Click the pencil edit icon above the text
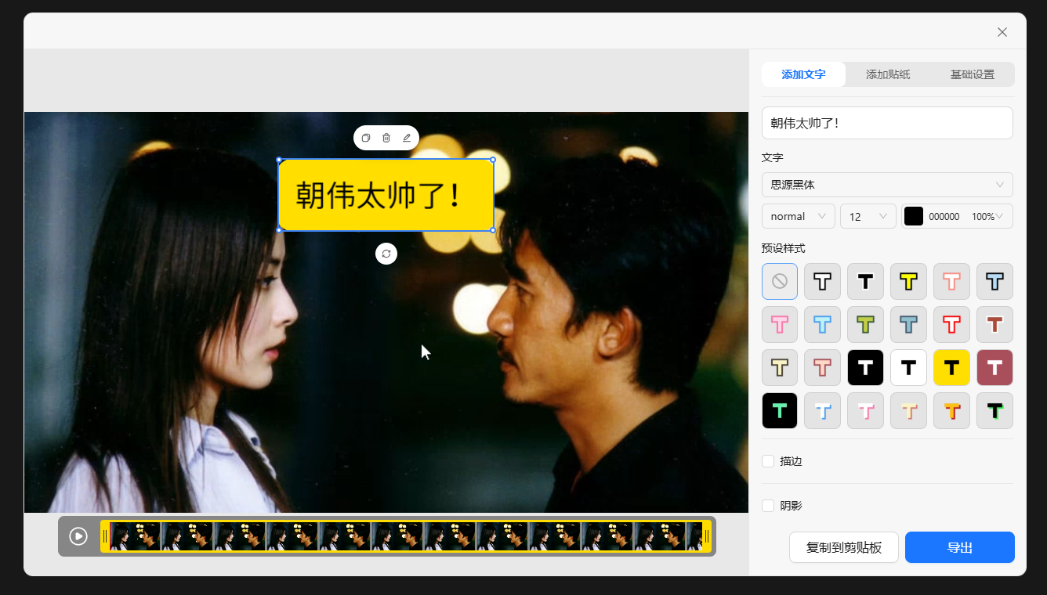1047x595 pixels. [x=407, y=138]
